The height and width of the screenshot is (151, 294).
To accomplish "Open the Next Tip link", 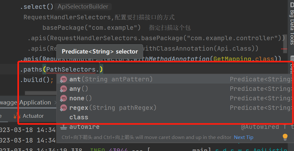I will (x=244, y=137).
